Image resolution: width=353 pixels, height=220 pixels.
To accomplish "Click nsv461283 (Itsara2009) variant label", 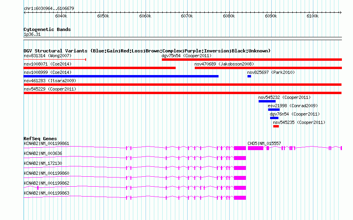I will (50, 81).
